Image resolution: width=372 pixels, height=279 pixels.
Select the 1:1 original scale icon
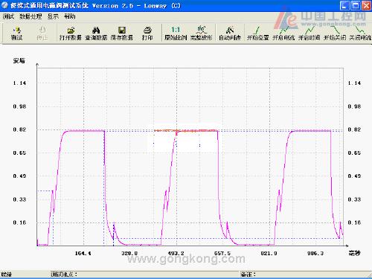click(176, 33)
